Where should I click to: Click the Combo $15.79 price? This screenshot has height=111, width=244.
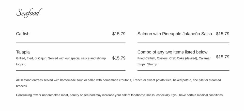(222, 57)
